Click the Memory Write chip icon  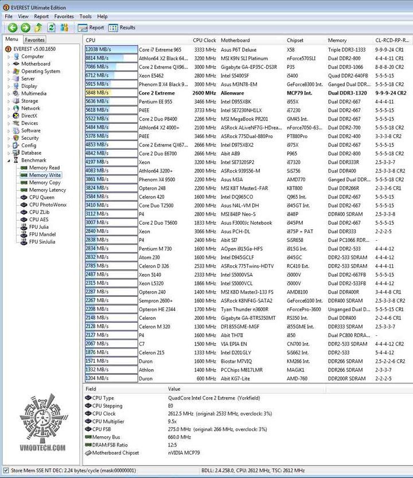pos(24,175)
